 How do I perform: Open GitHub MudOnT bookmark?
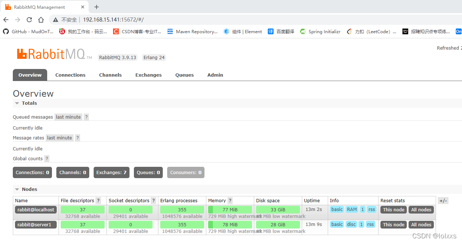coord(28,32)
